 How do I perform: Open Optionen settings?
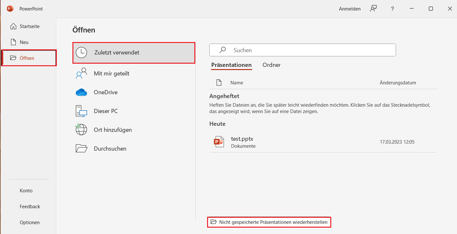(30, 222)
